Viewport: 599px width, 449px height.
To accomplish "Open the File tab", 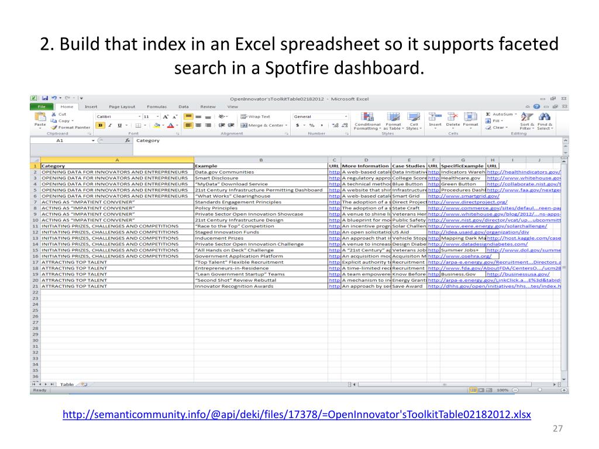I will click(42, 106).
